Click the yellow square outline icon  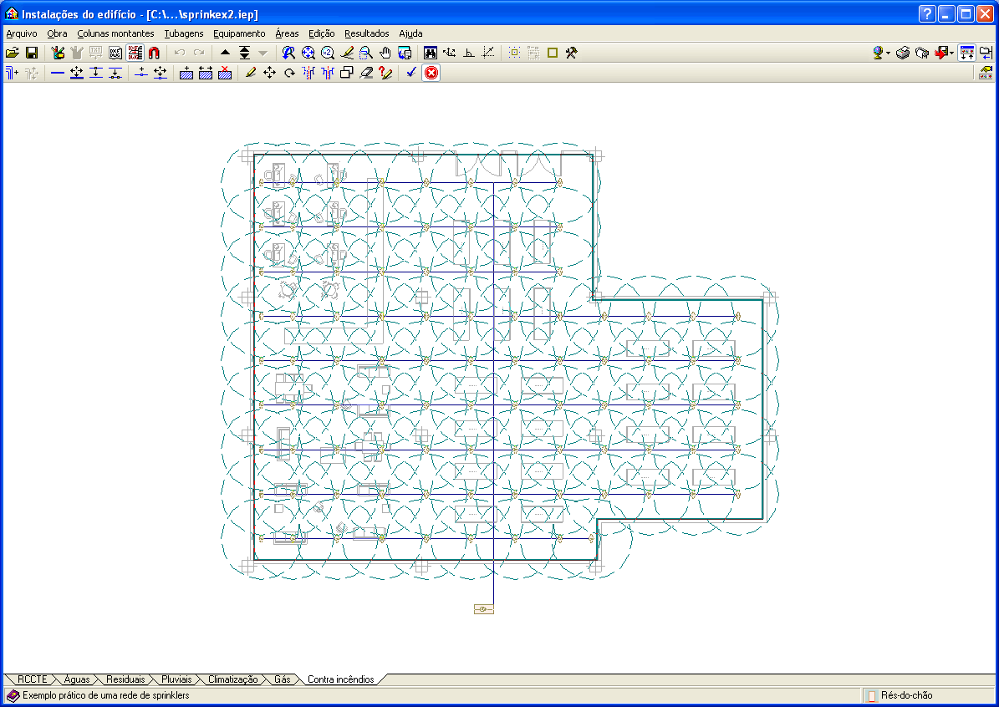(553, 53)
